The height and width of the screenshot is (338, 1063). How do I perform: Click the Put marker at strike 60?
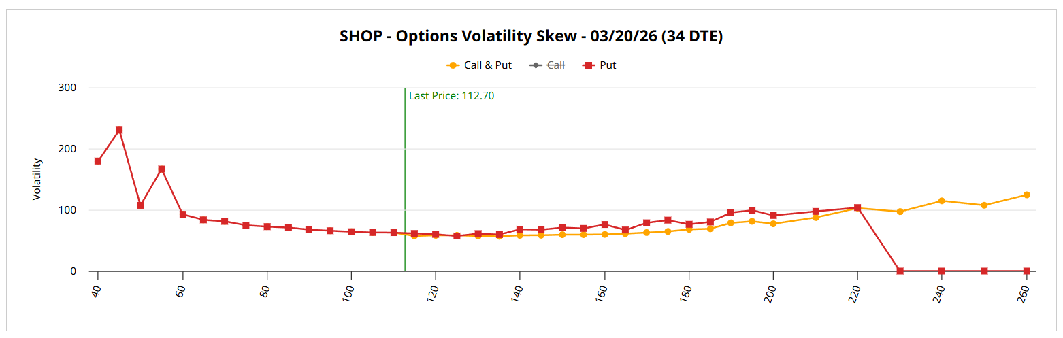coord(182,214)
